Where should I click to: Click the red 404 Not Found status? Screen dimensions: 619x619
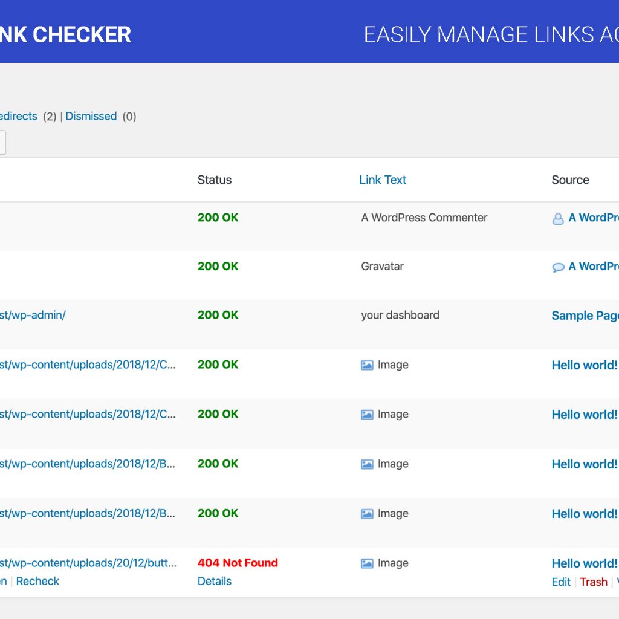coord(238,563)
